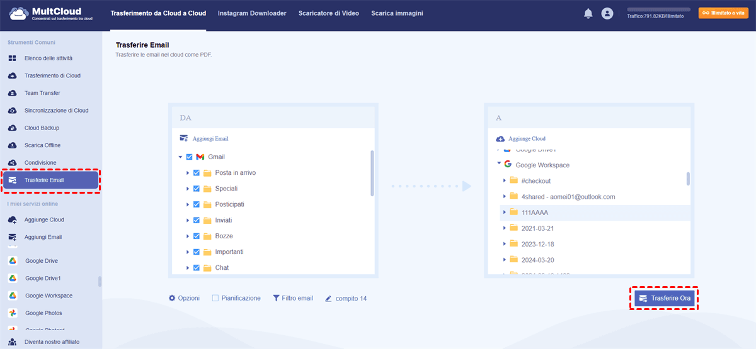Click Team Transfer sidebar icon
The width and height of the screenshot is (756, 349).
(12, 93)
